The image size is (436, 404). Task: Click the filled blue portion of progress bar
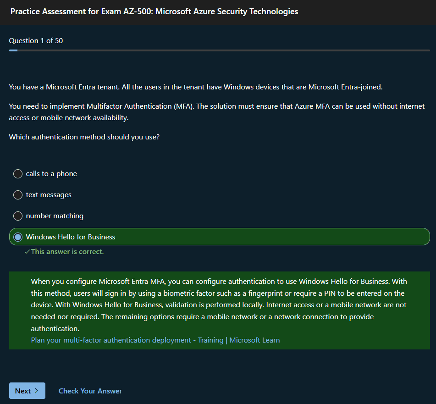(x=13, y=50)
